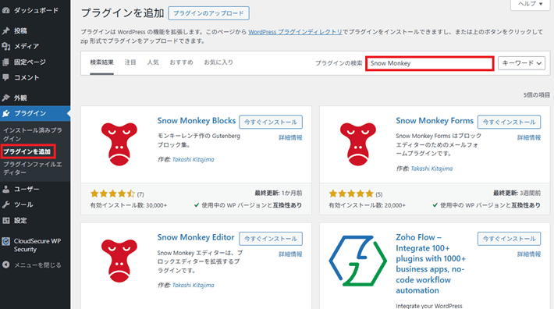Switch to the おすすめ tab
This screenshot has width=554, height=309.
coord(182,62)
